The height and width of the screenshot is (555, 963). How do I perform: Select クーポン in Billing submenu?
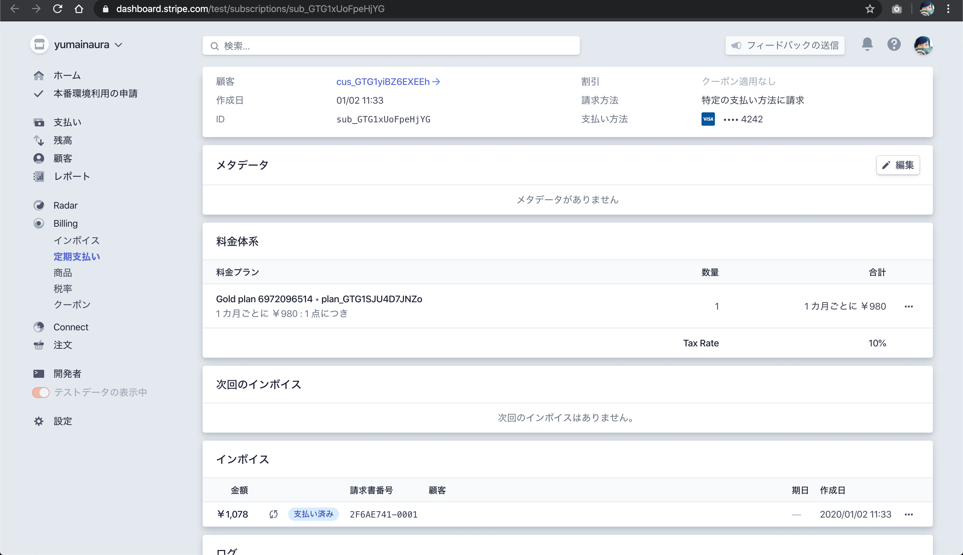click(72, 305)
